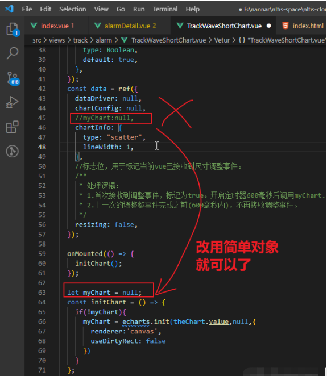The width and height of the screenshot is (327, 376).
Task: Click 'let myChart = null;' on line 63
Action: coord(105,293)
